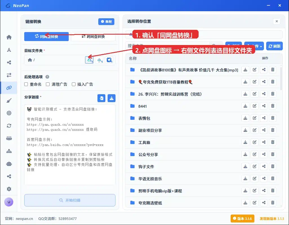Open the Home page in the sidebar
This screenshot has width=289, height=225.
click(9, 37)
